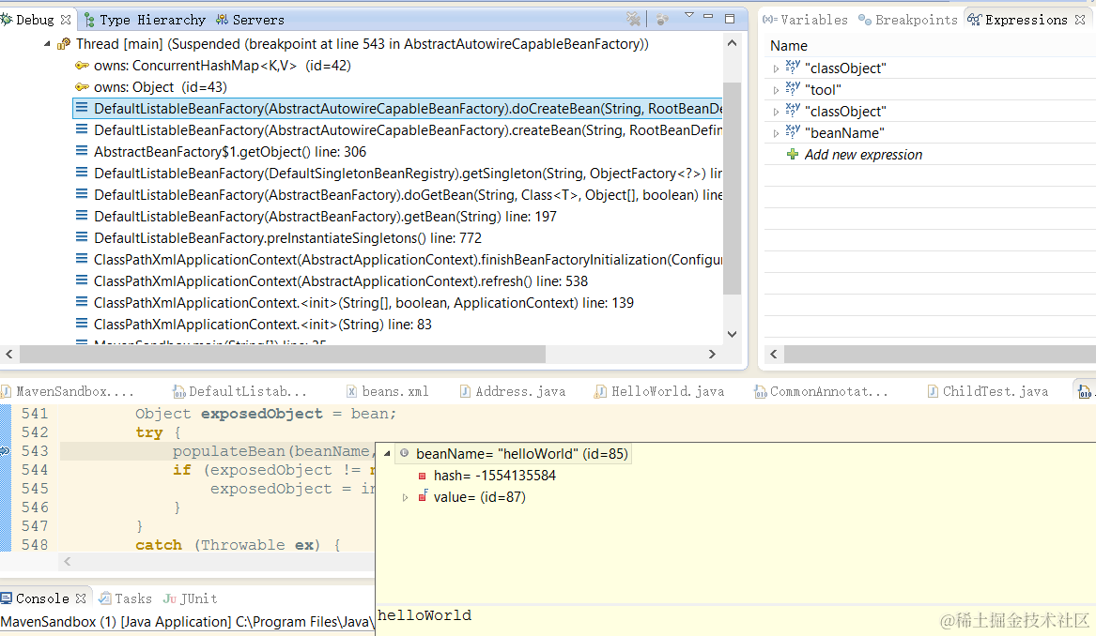Click Add new expression
The image size is (1096, 636).
click(863, 154)
